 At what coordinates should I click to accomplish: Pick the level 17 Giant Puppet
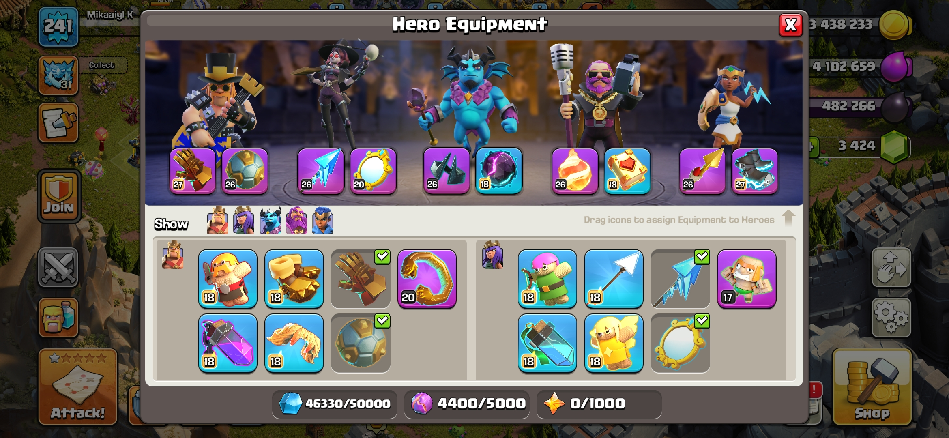click(x=747, y=279)
